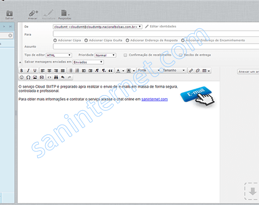Click the Anexar um arquivo button
The image size is (259, 205).
tap(248, 72)
